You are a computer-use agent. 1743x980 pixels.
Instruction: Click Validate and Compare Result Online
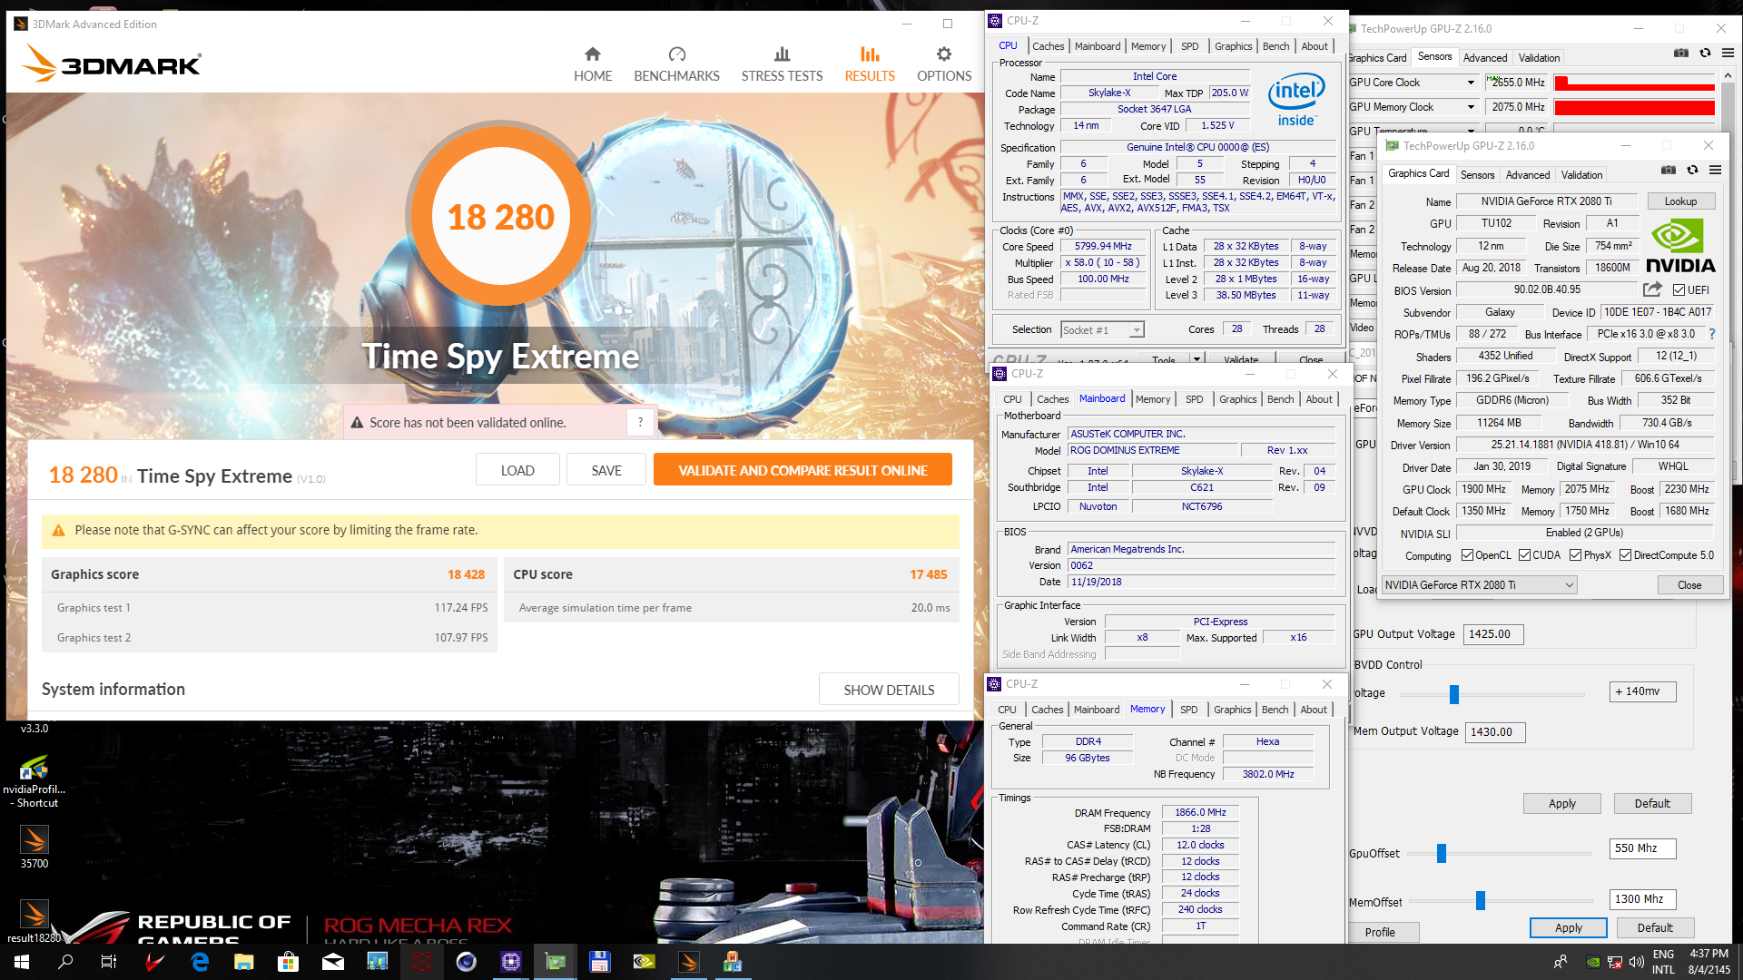[x=803, y=470]
